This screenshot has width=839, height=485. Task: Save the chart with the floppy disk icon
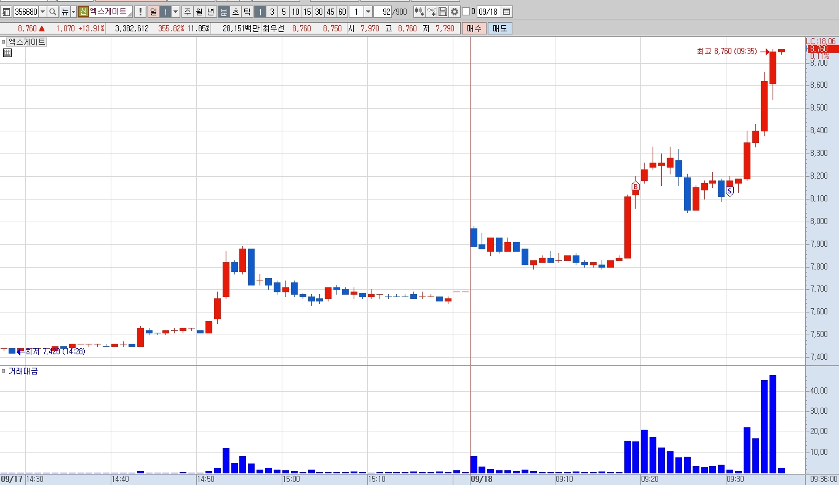(442, 12)
